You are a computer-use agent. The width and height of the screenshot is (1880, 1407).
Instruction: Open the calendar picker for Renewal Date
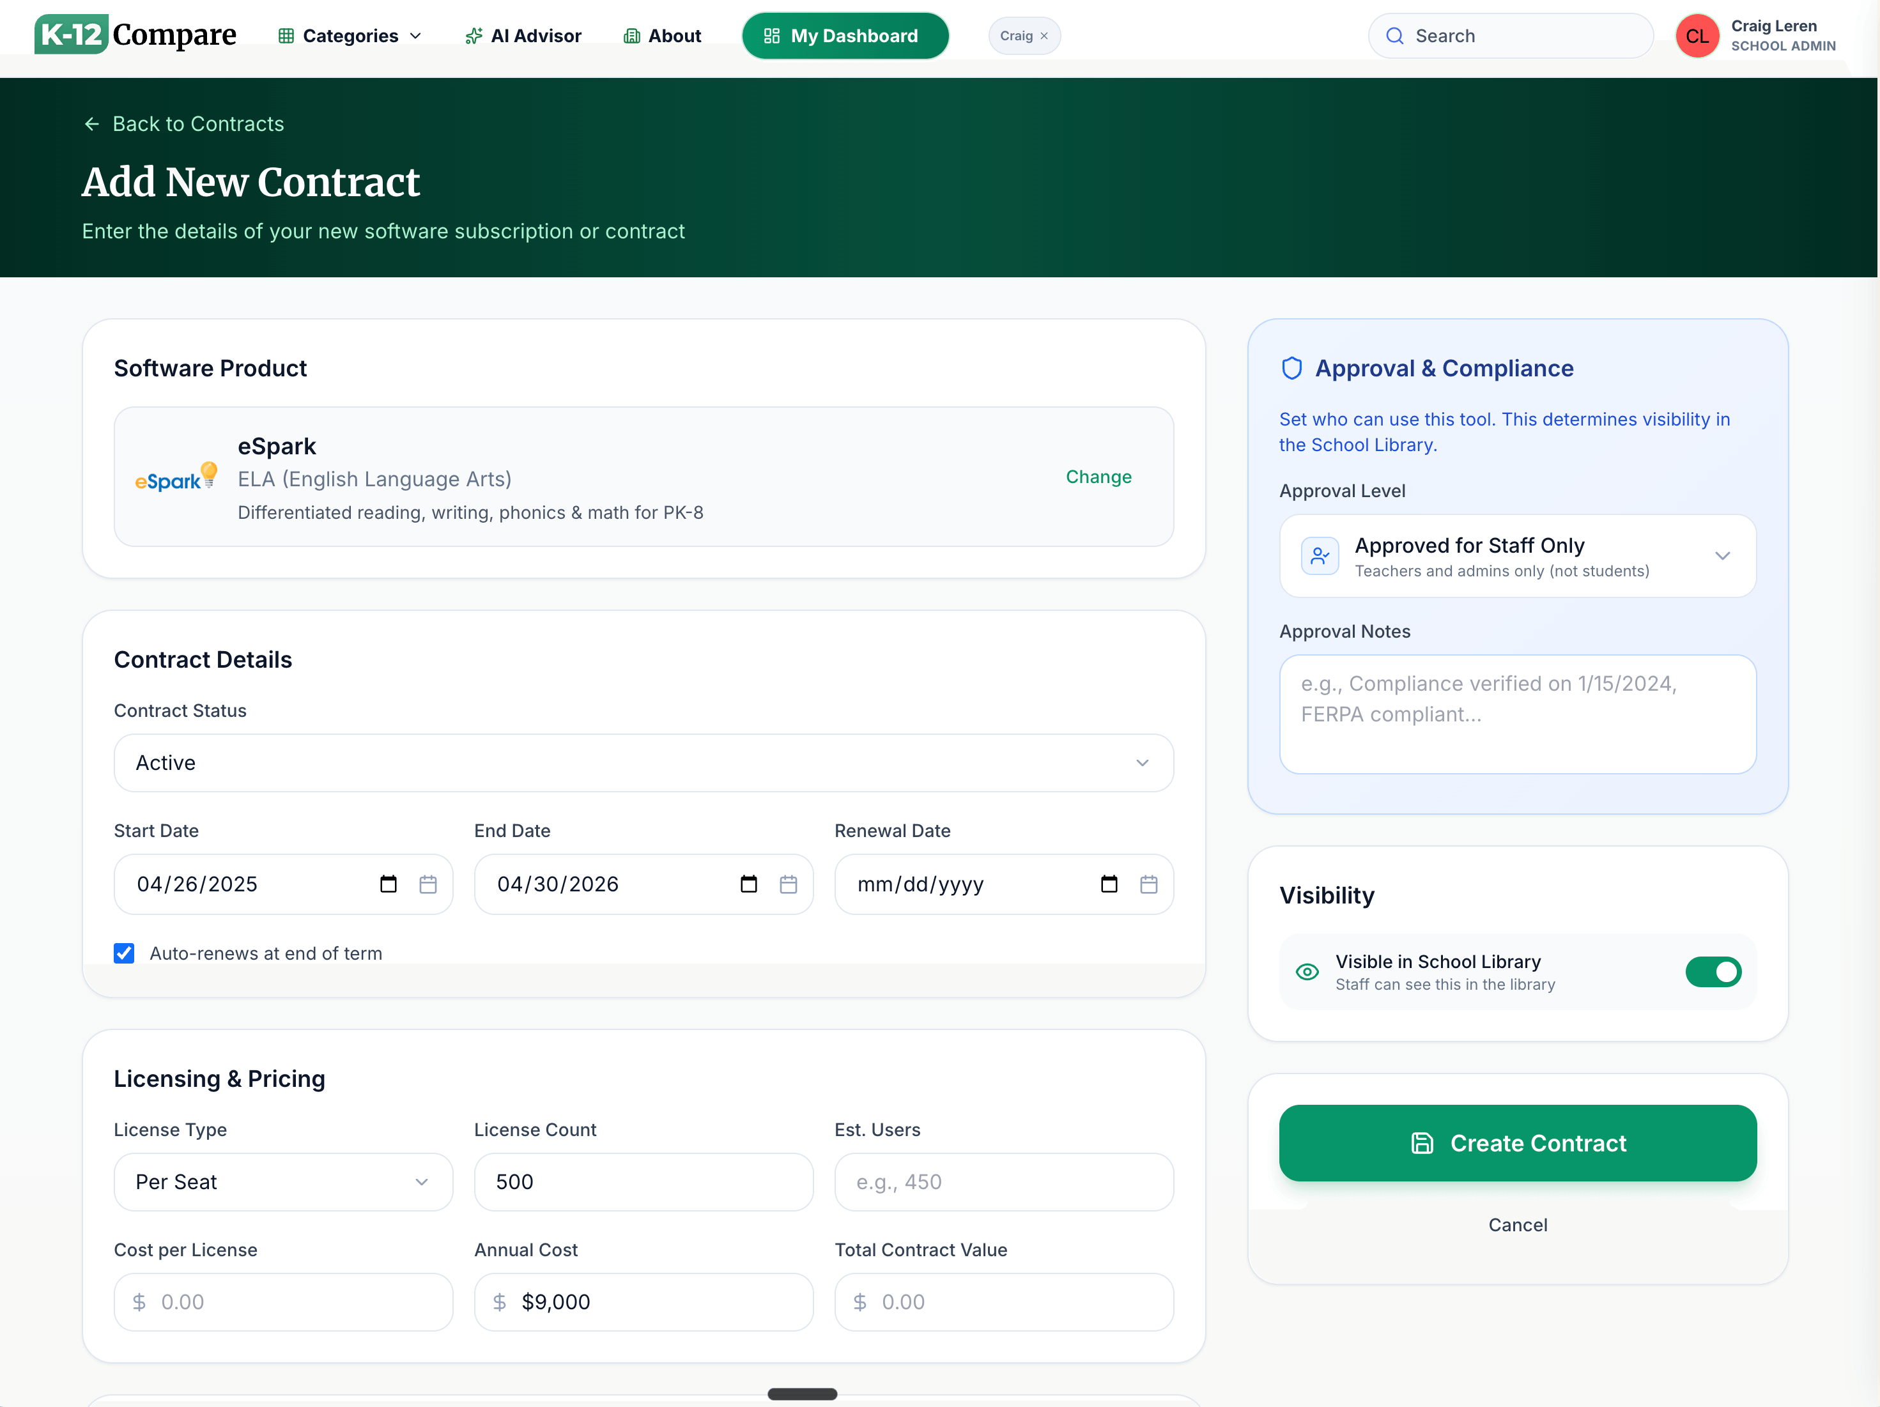(1149, 884)
